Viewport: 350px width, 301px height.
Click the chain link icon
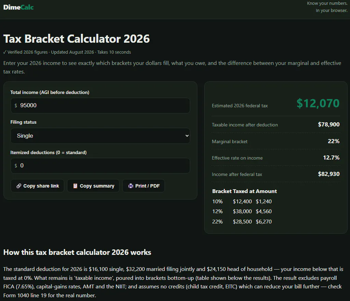pos(19,186)
